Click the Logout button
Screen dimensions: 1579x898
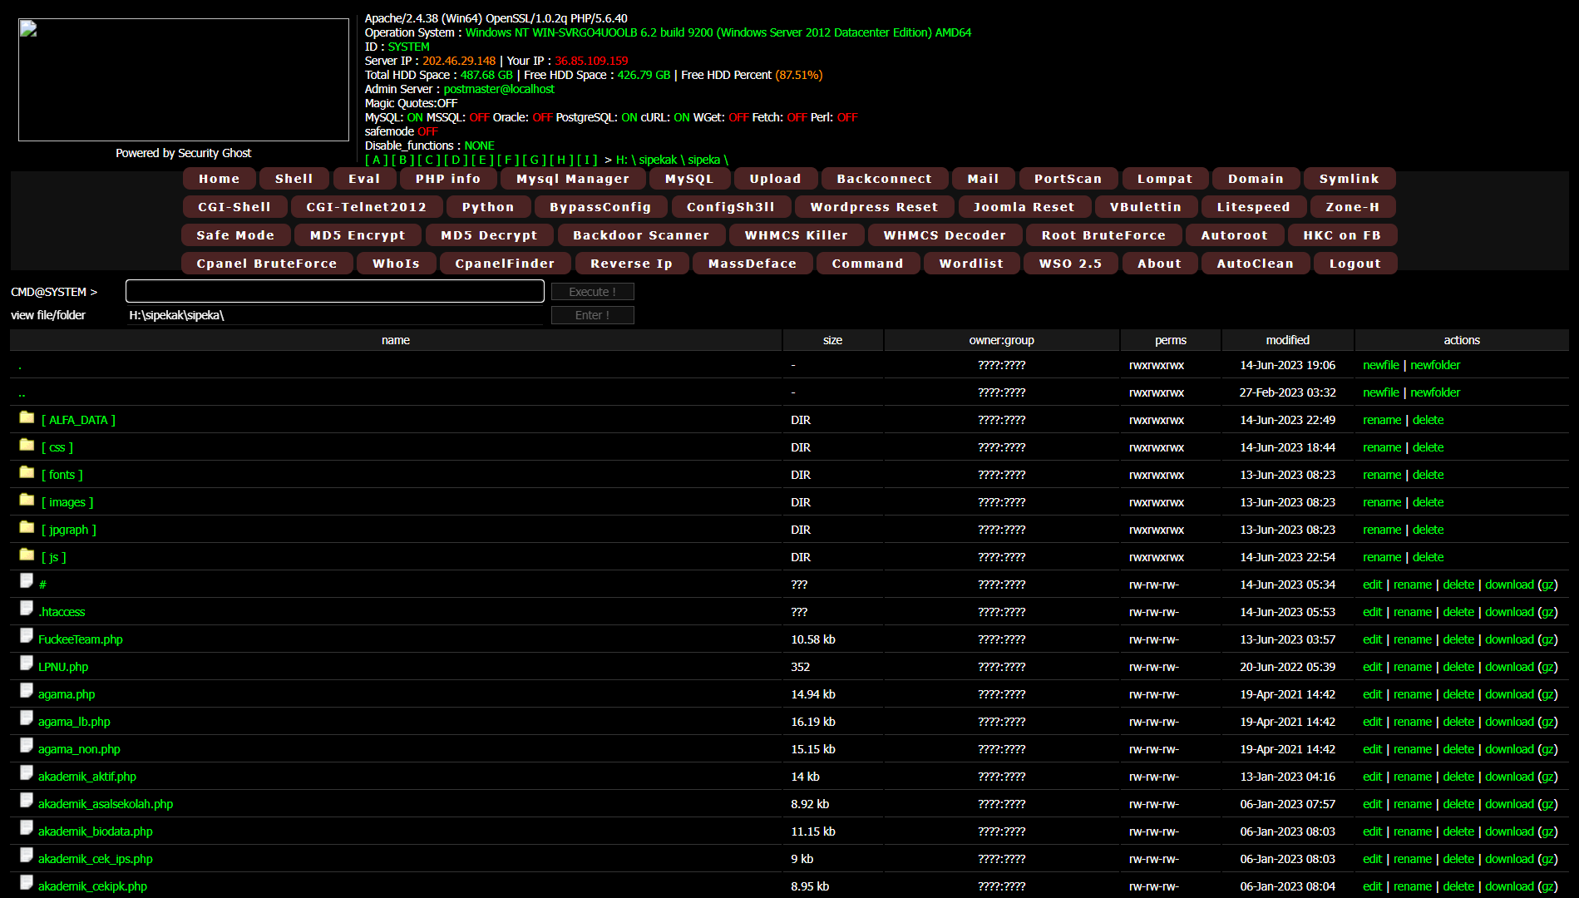point(1355,264)
